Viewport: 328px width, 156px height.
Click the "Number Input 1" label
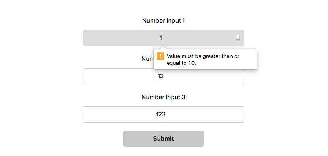[163, 21]
